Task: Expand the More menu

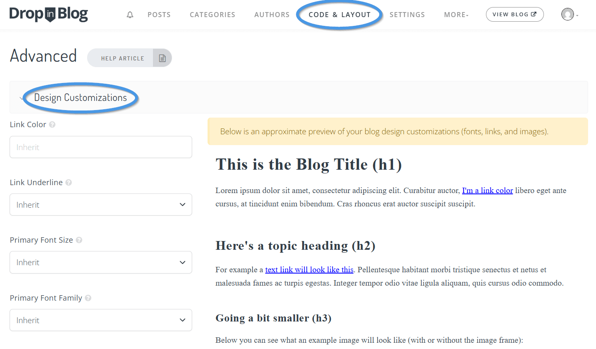Action: [456, 15]
